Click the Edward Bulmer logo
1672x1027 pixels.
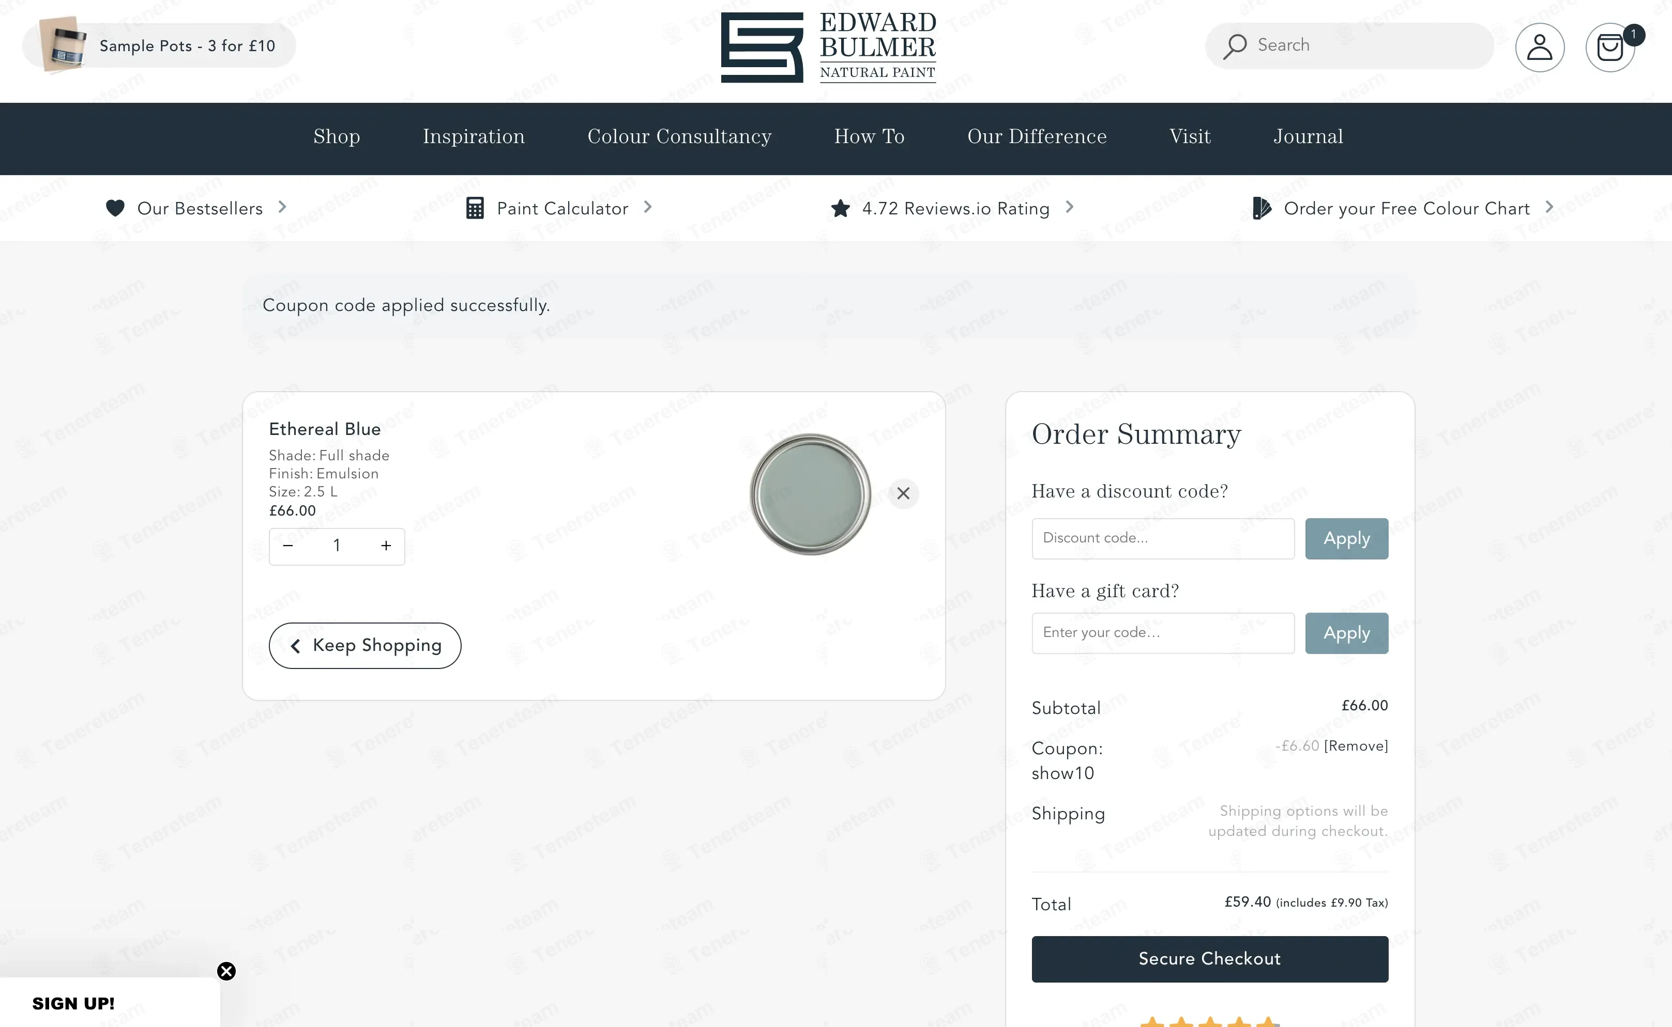(x=829, y=47)
